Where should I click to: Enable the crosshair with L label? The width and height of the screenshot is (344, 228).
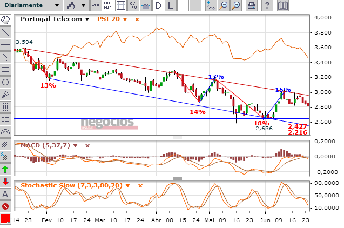click(195, 5)
